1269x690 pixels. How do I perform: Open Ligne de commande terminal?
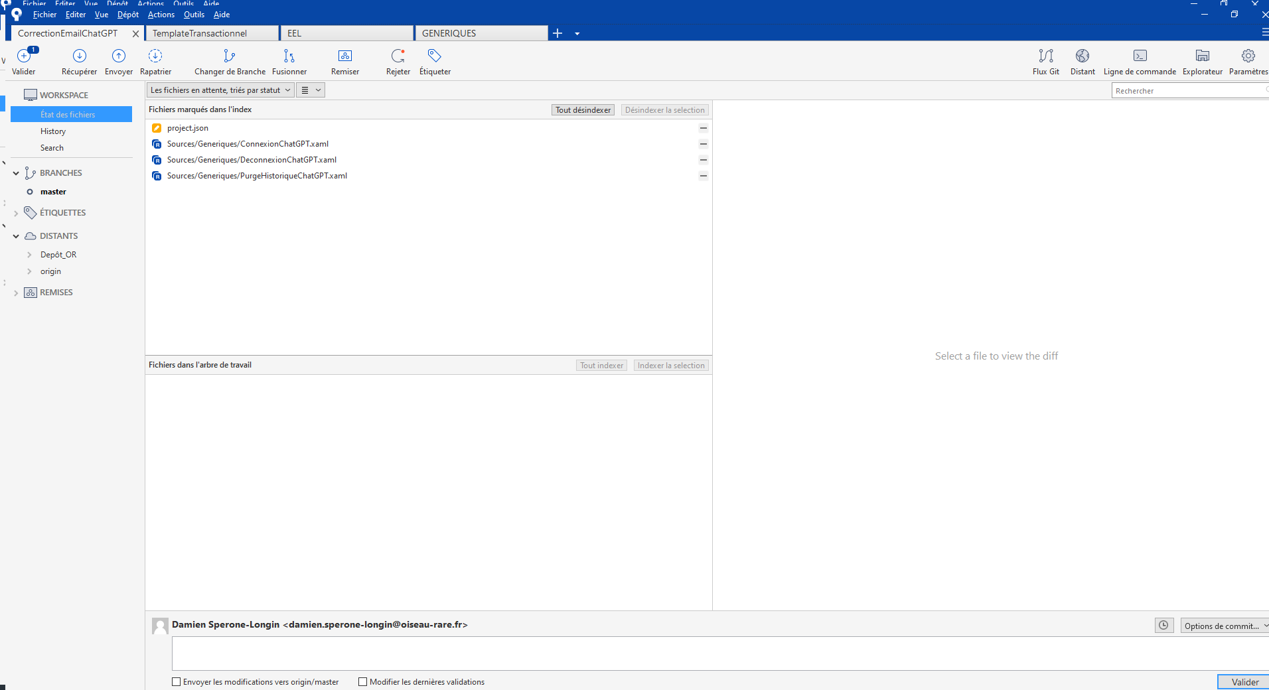pyautogui.click(x=1140, y=56)
